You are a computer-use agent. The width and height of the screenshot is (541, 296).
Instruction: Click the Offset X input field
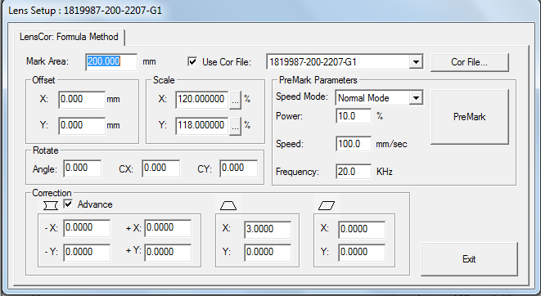[82, 100]
